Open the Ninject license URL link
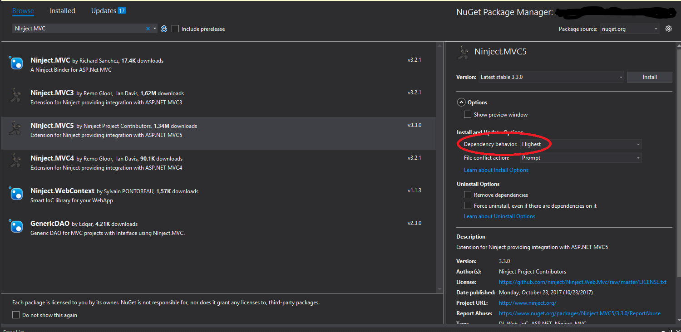 click(582, 282)
